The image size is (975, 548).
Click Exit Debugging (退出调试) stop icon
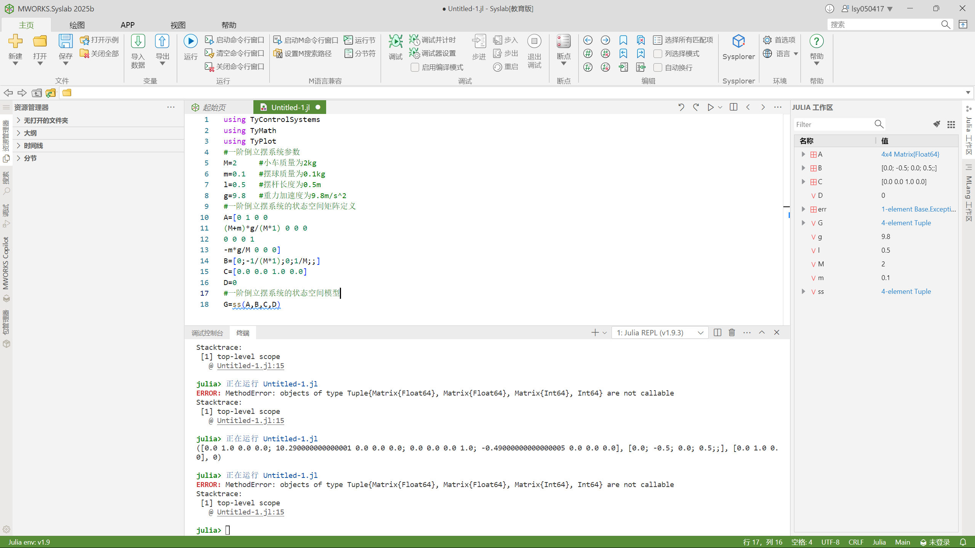534,41
